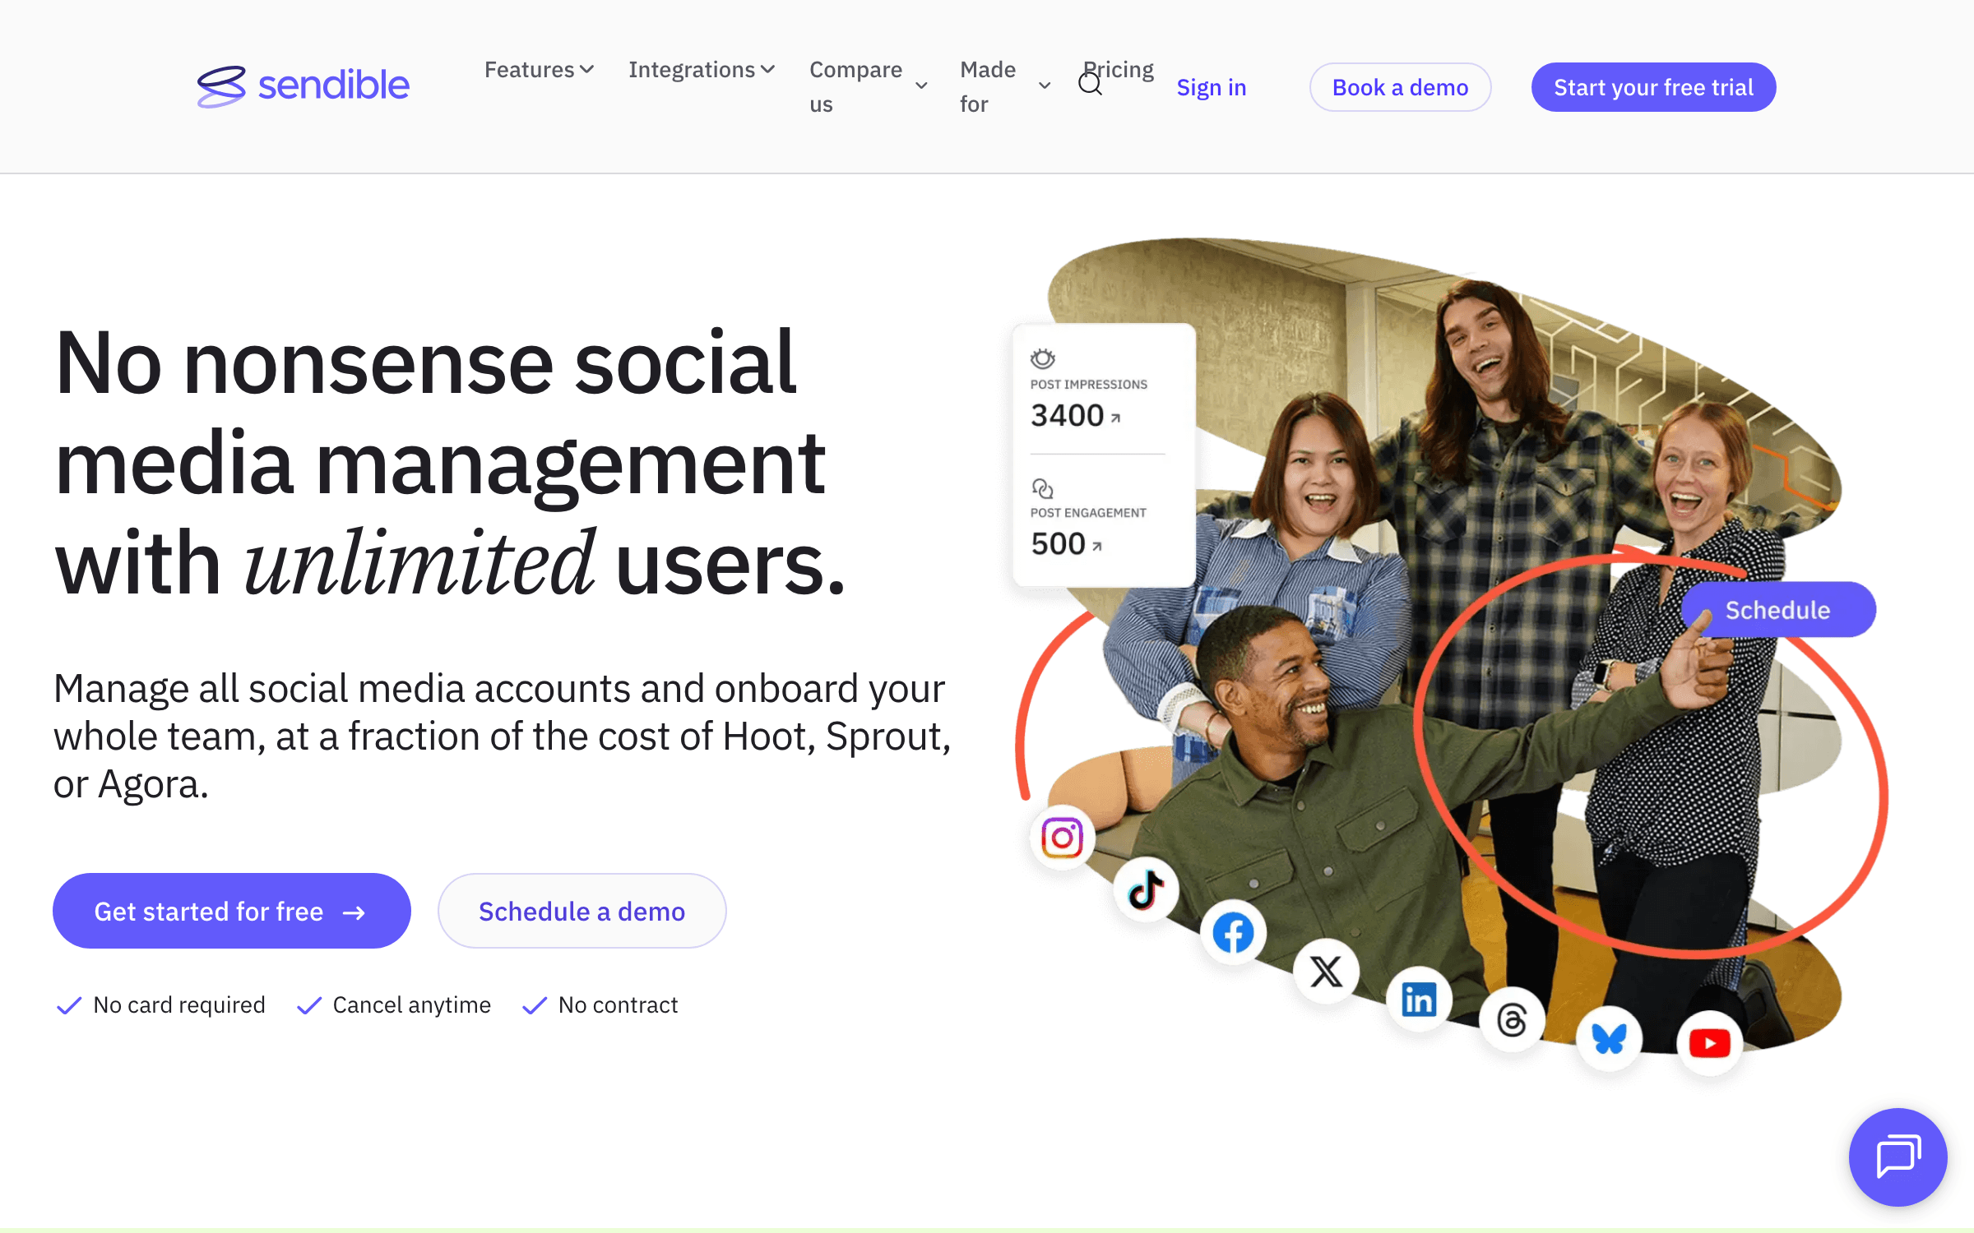The width and height of the screenshot is (1974, 1233).
Task: Click the 'POST ENGAGEMENT' label
Action: (x=1088, y=513)
